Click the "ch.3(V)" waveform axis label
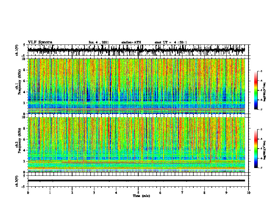Screen dimensions: 280x216 [x=17, y=181]
